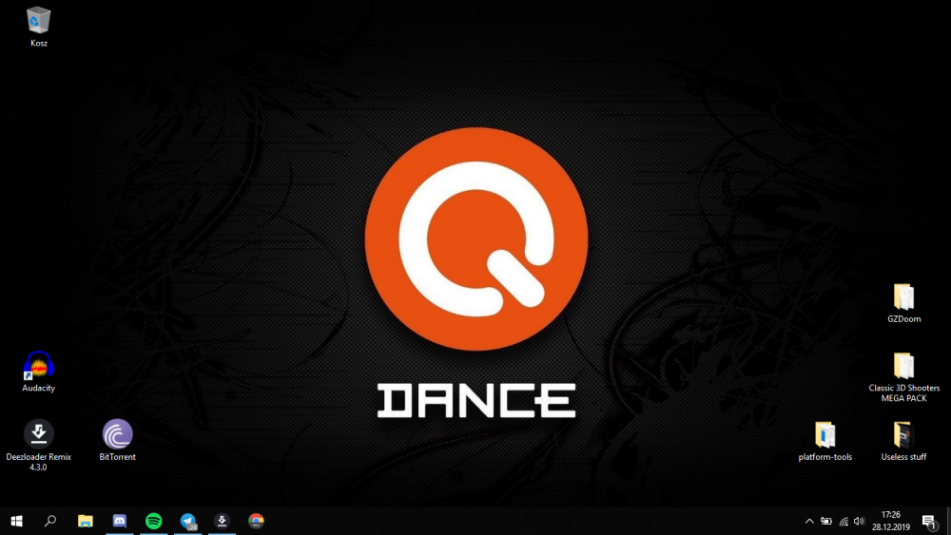This screenshot has height=535, width=951.
Task: Click the Deezloader download icon in taskbar
Action: point(222,521)
